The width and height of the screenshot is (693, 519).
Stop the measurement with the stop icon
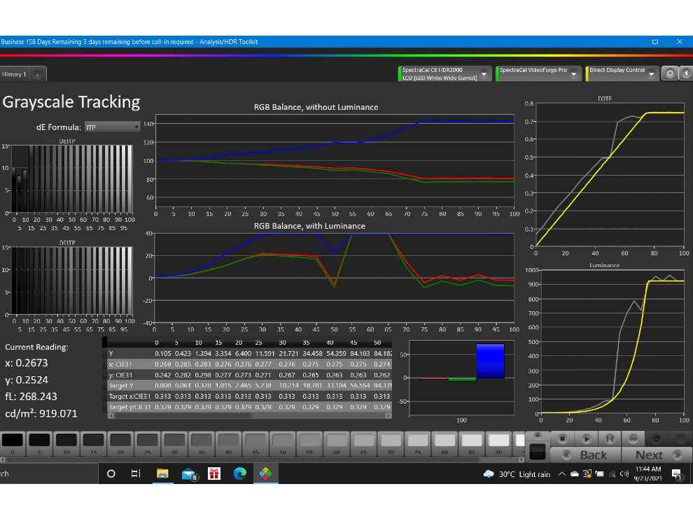point(562,439)
